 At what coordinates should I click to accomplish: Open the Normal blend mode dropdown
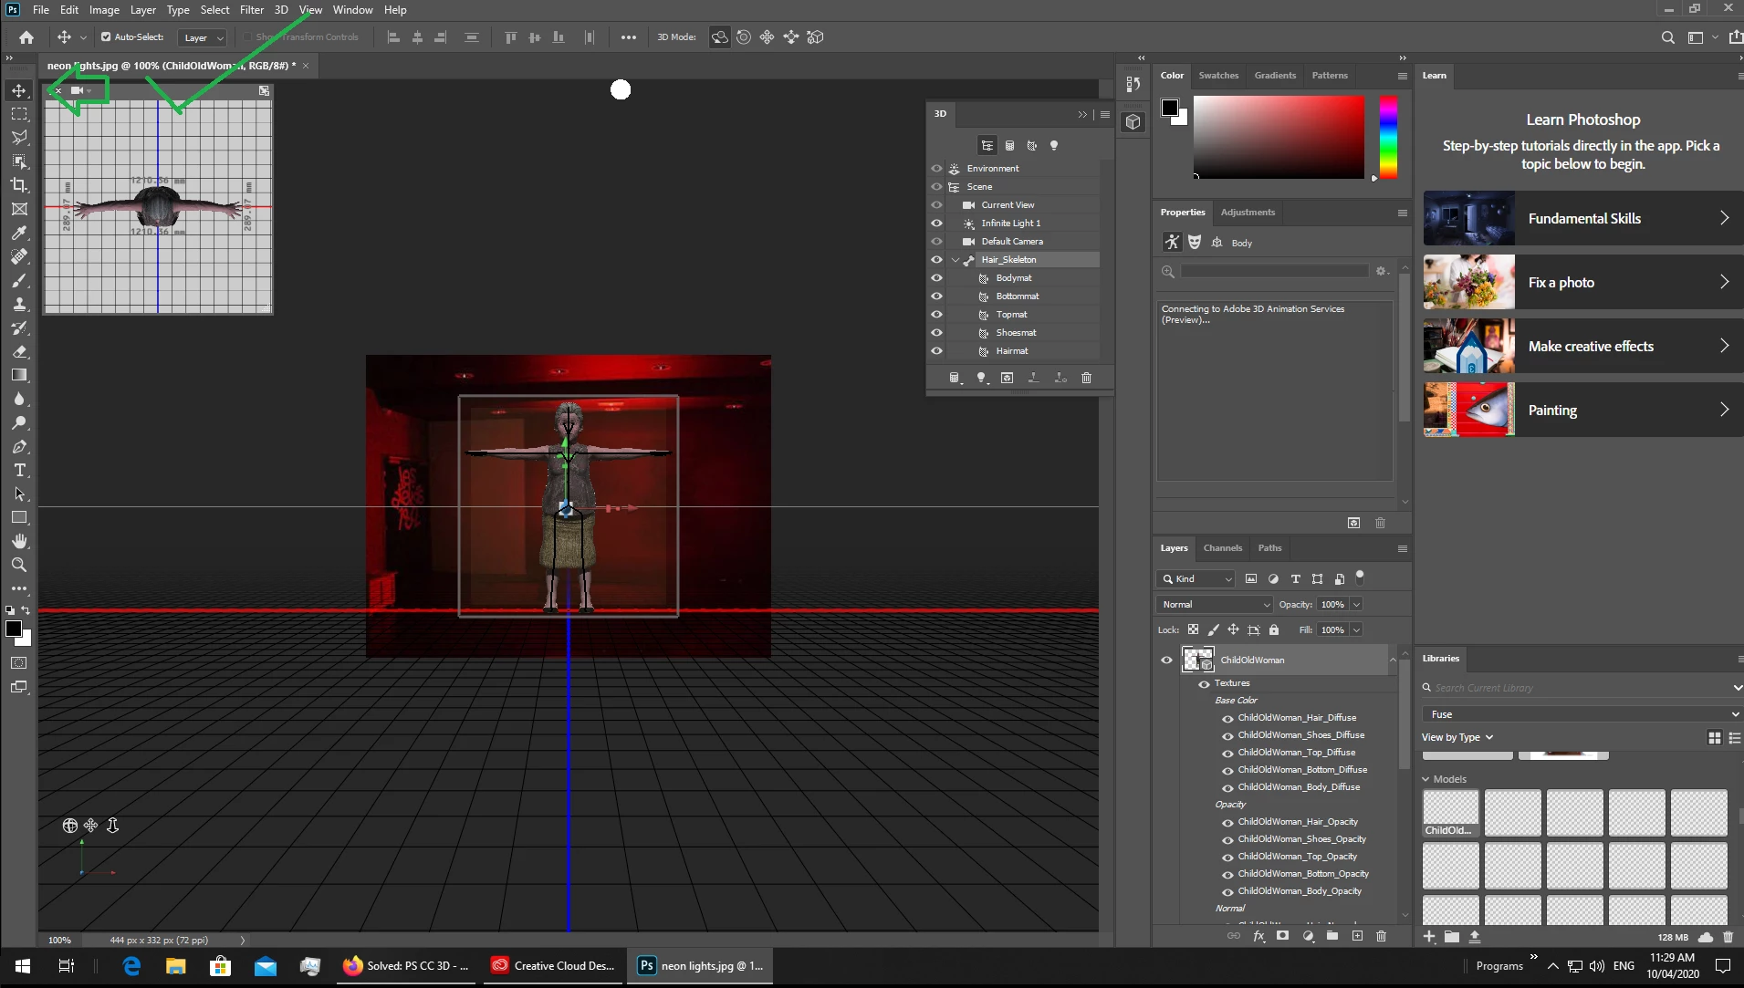(x=1214, y=605)
